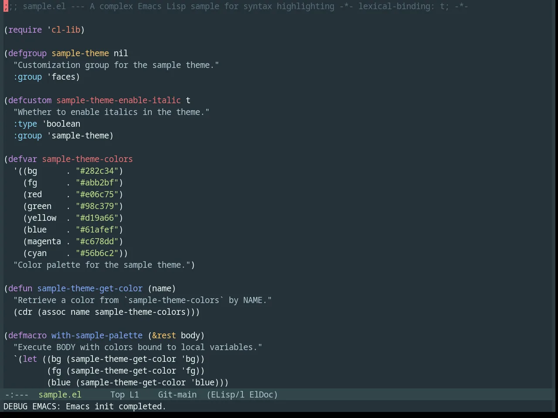The image size is (558, 418).
Task: Click the "#c678dd" color string
Action: coord(97,241)
